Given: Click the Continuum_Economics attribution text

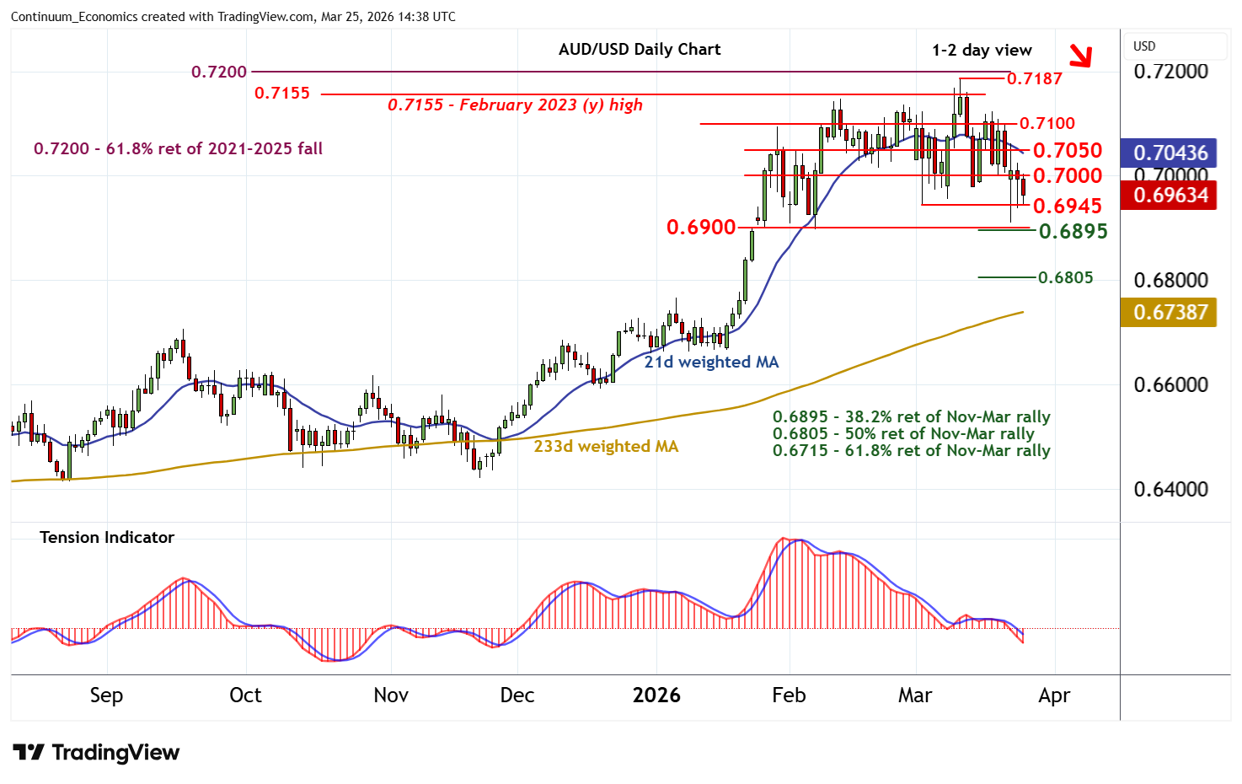Looking at the screenshot, I should [x=233, y=17].
